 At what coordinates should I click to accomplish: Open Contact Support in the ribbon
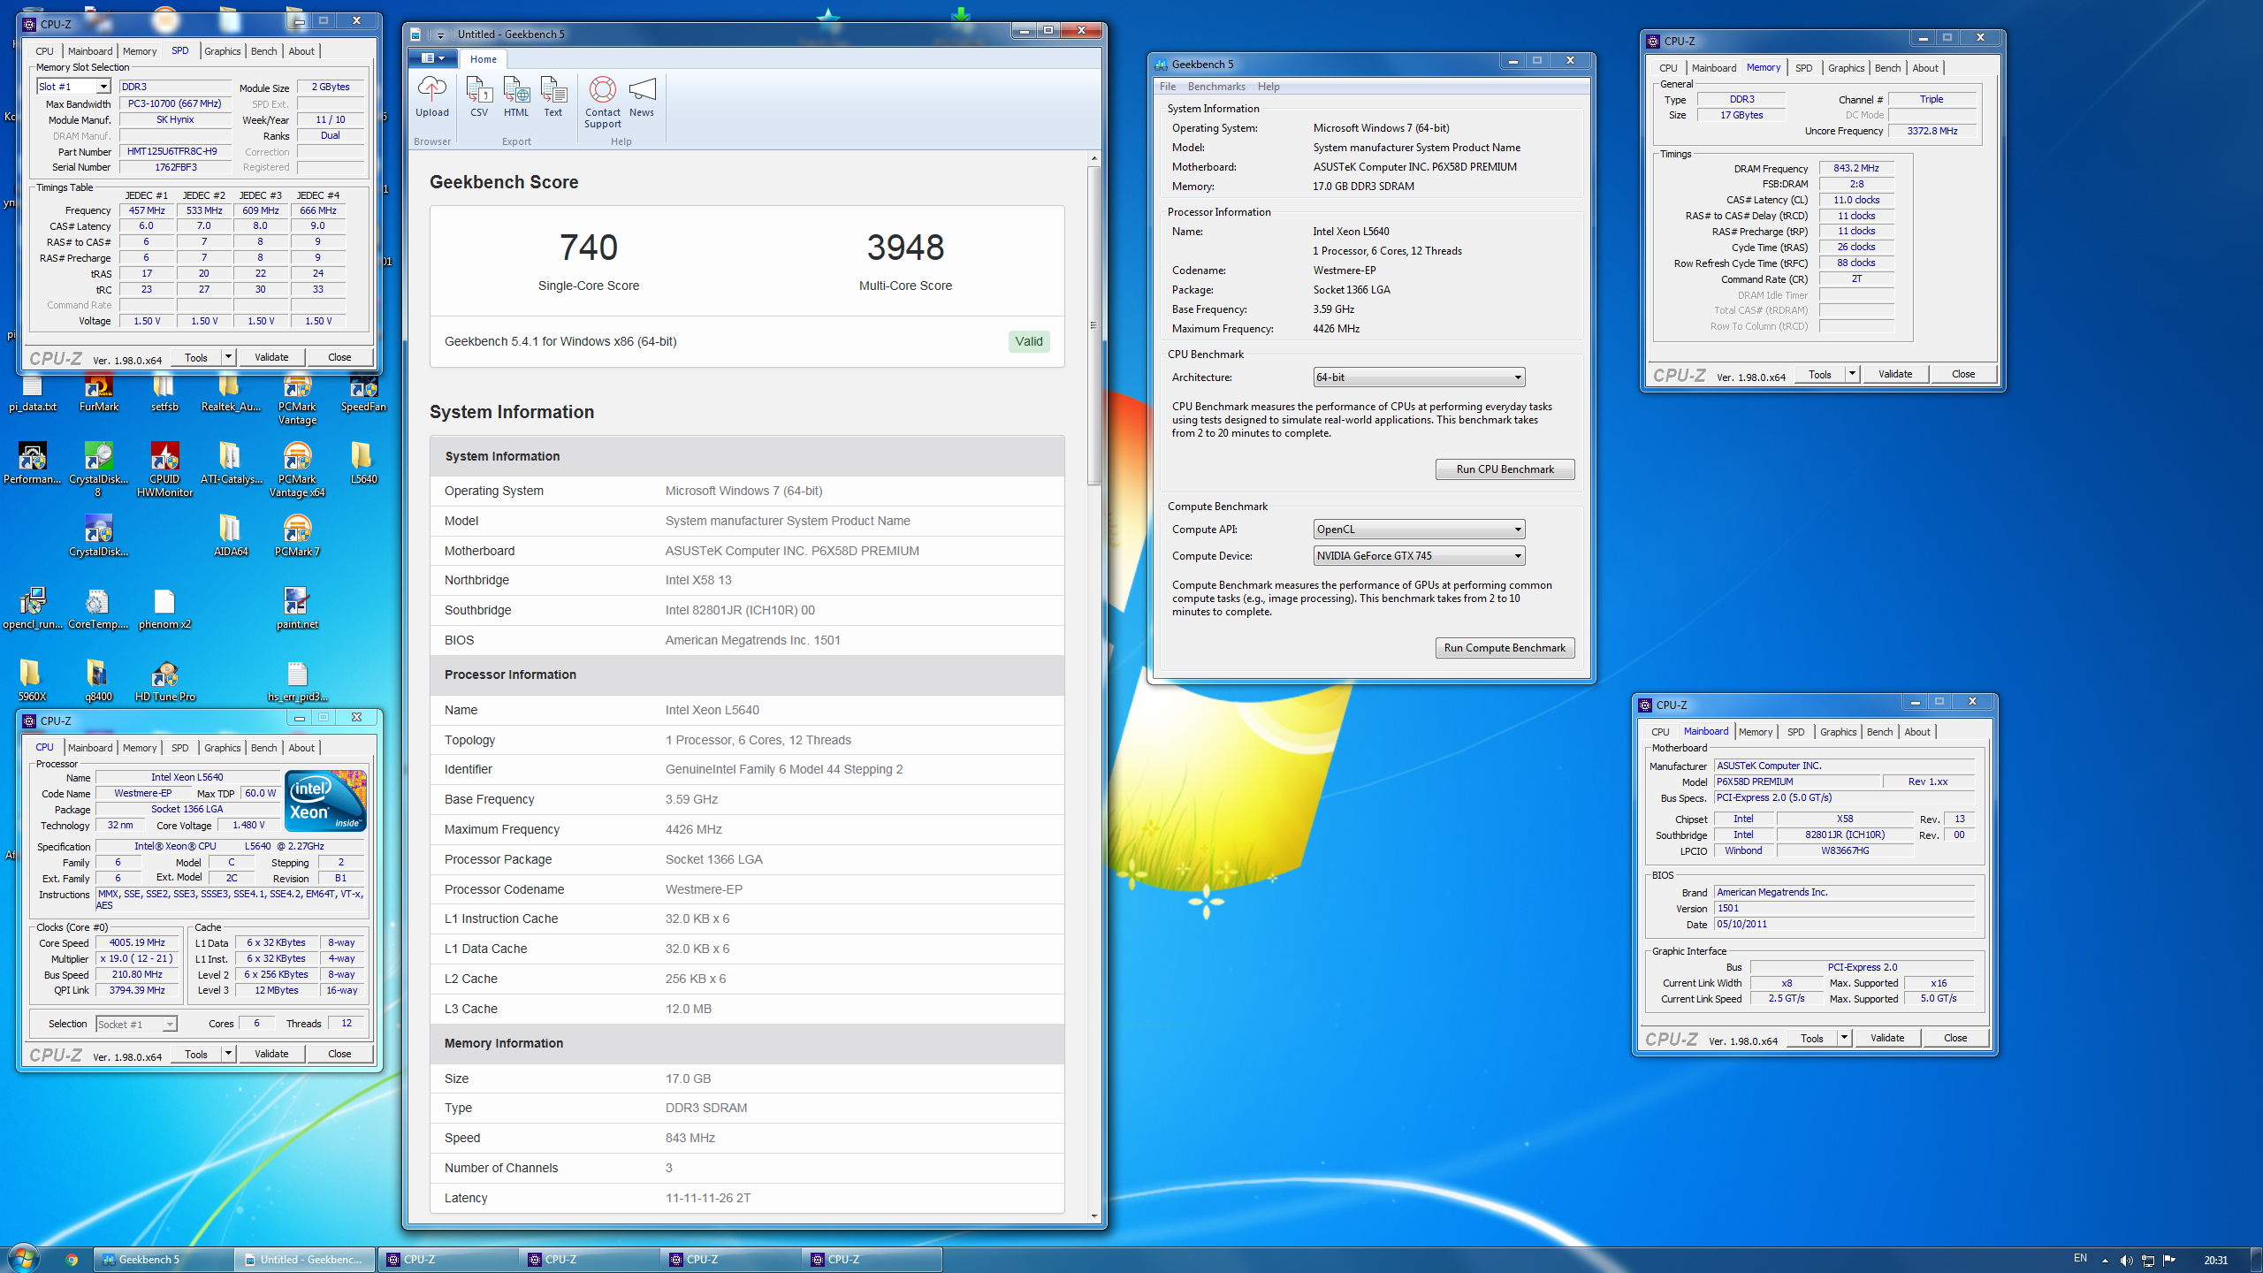[603, 103]
